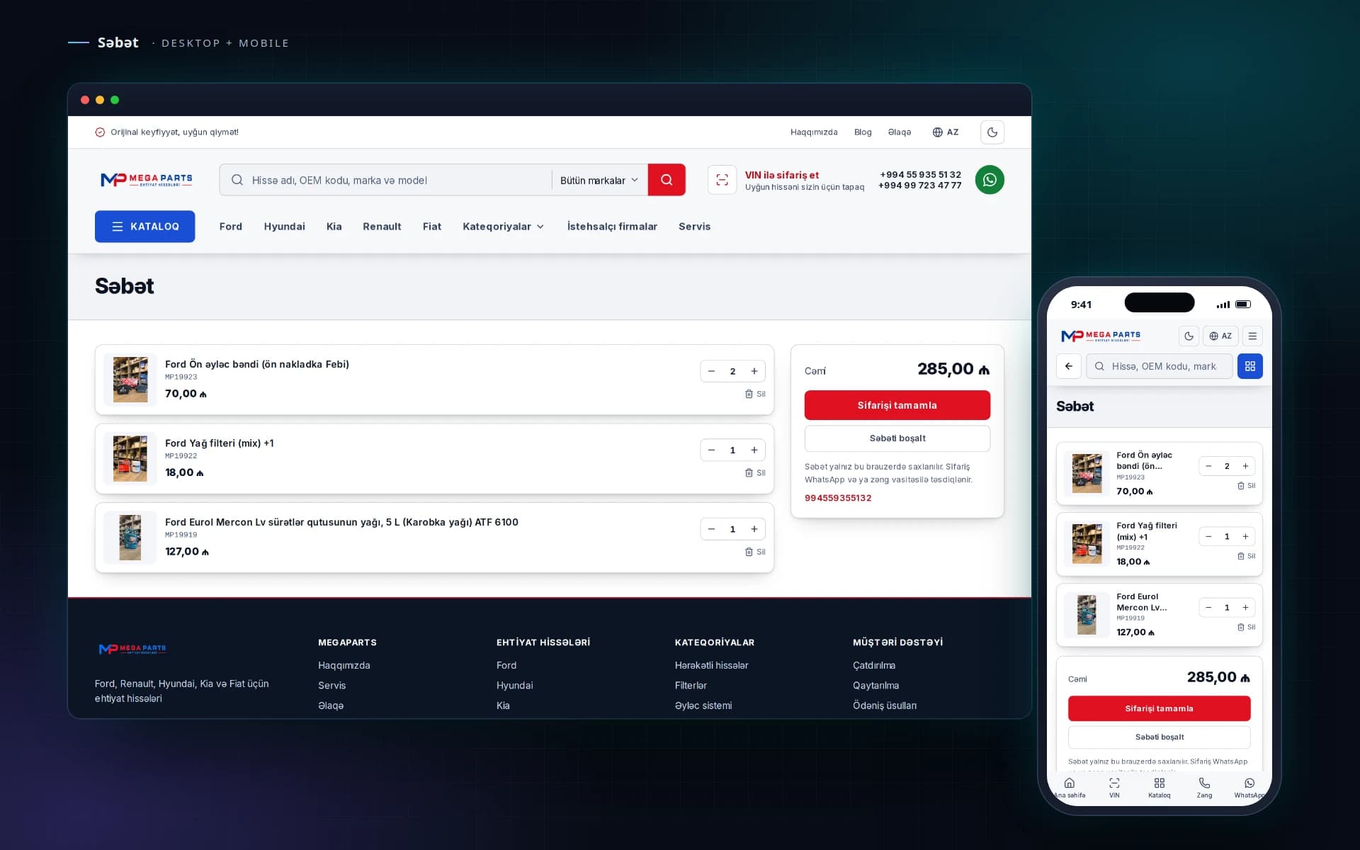Toggle dark mode moon icon in desktop header

tap(992, 132)
